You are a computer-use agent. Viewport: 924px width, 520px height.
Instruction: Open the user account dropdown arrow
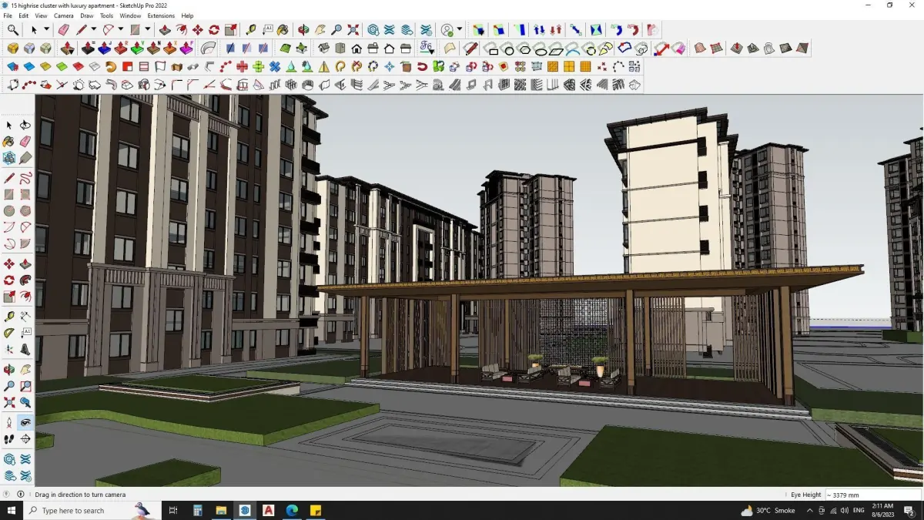[459, 30]
